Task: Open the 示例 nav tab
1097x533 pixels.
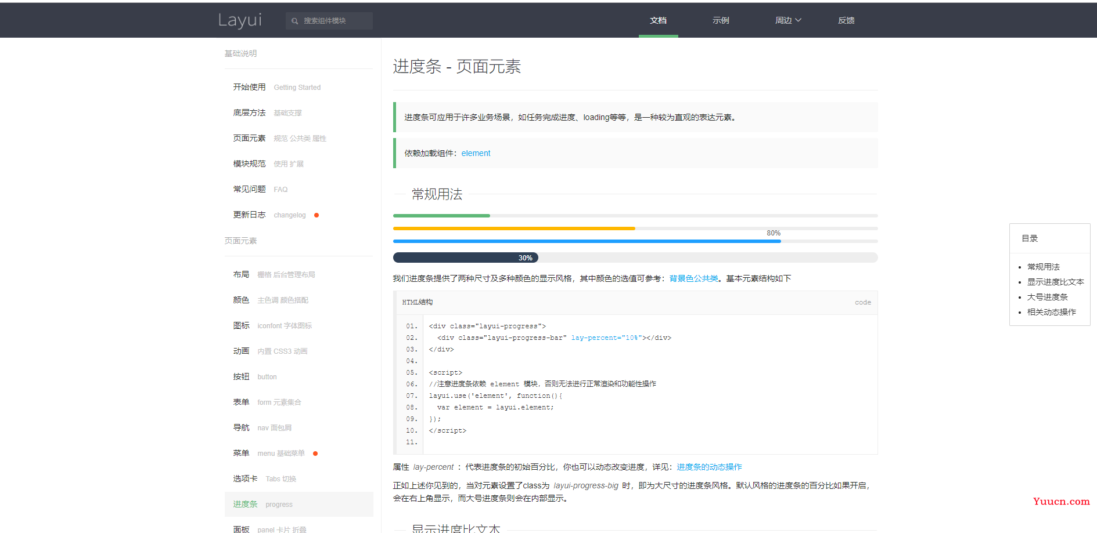Action: coord(721,20)
